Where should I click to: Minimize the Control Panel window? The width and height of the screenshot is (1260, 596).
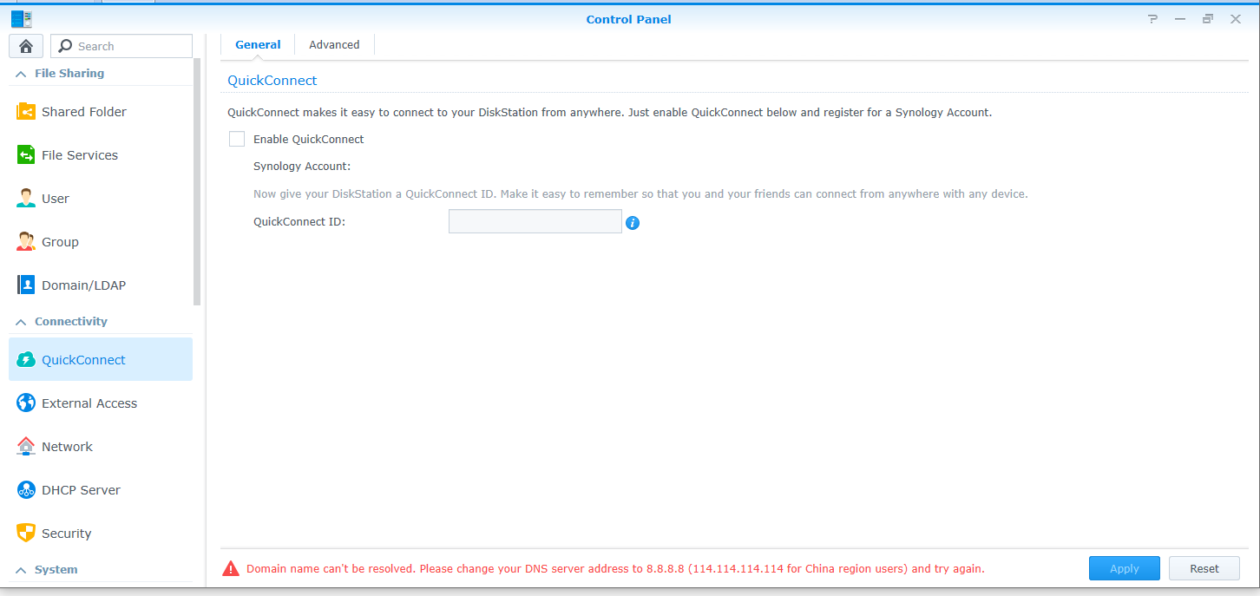coord(1180,19)
